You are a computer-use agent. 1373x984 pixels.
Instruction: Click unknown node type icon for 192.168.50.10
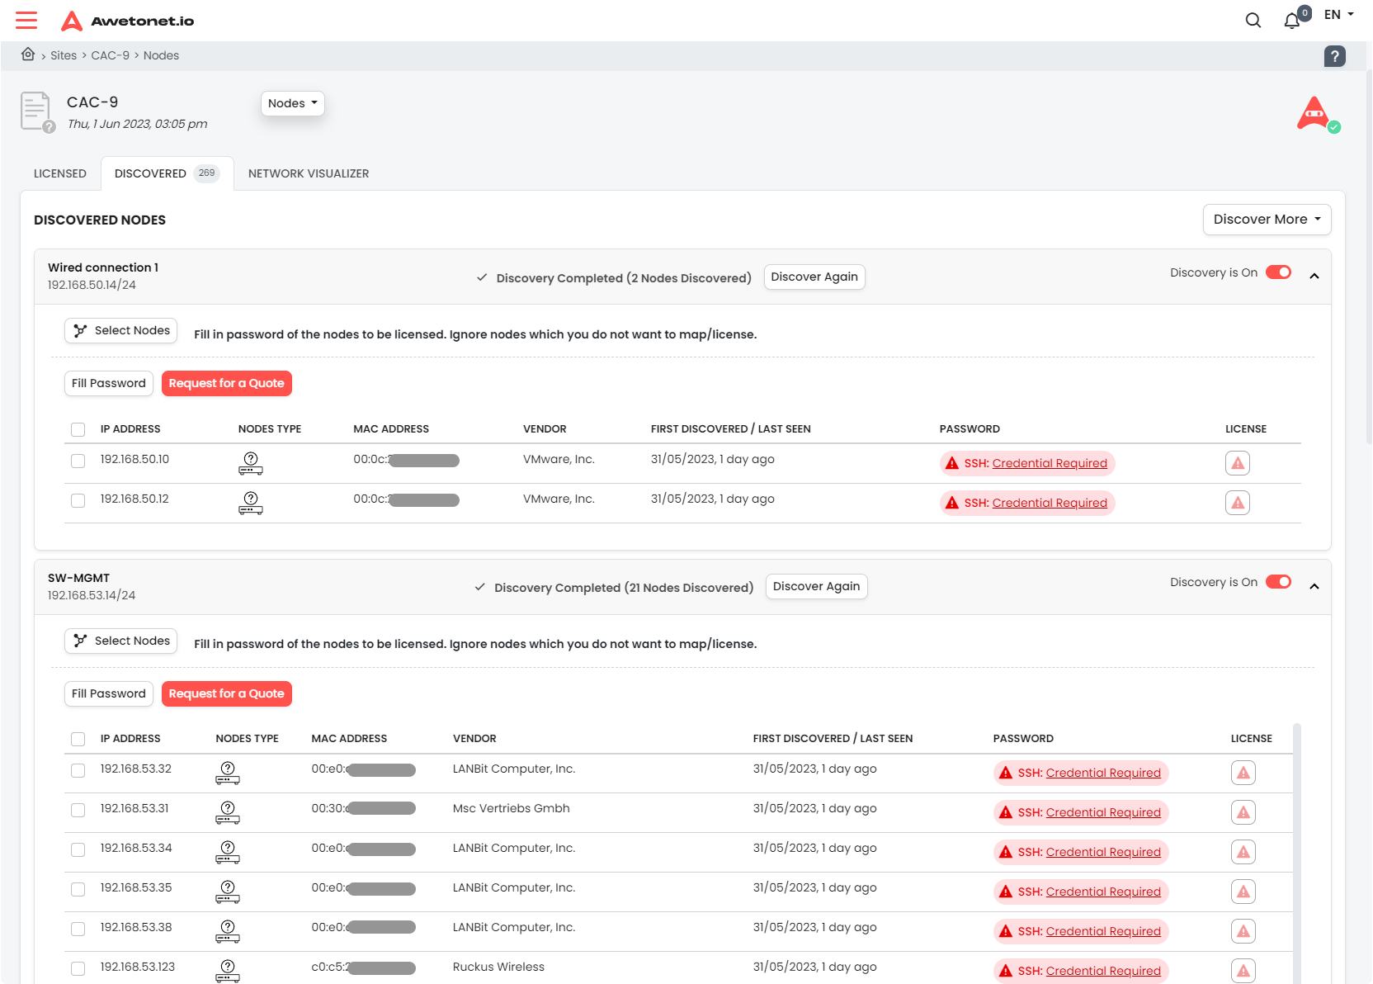pos(251,463)
